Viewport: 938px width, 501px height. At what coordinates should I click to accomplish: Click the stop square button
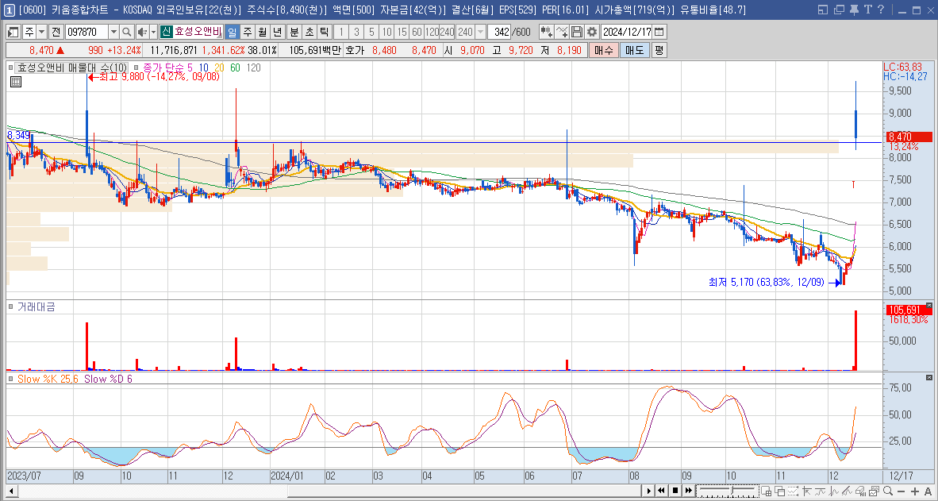pyautogui.click(x=675, y=491)
